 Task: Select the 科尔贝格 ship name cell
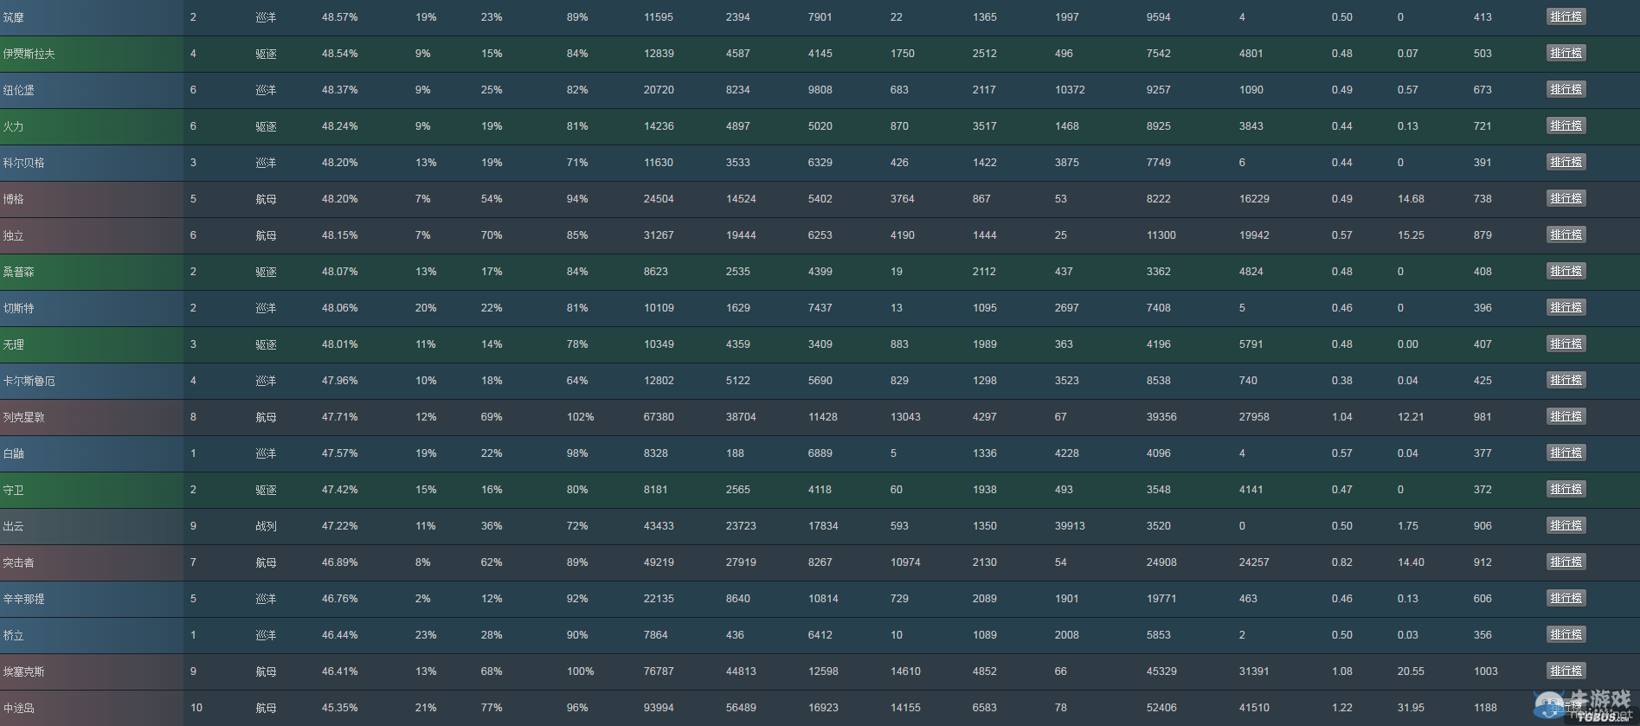(x=24, y=163)
